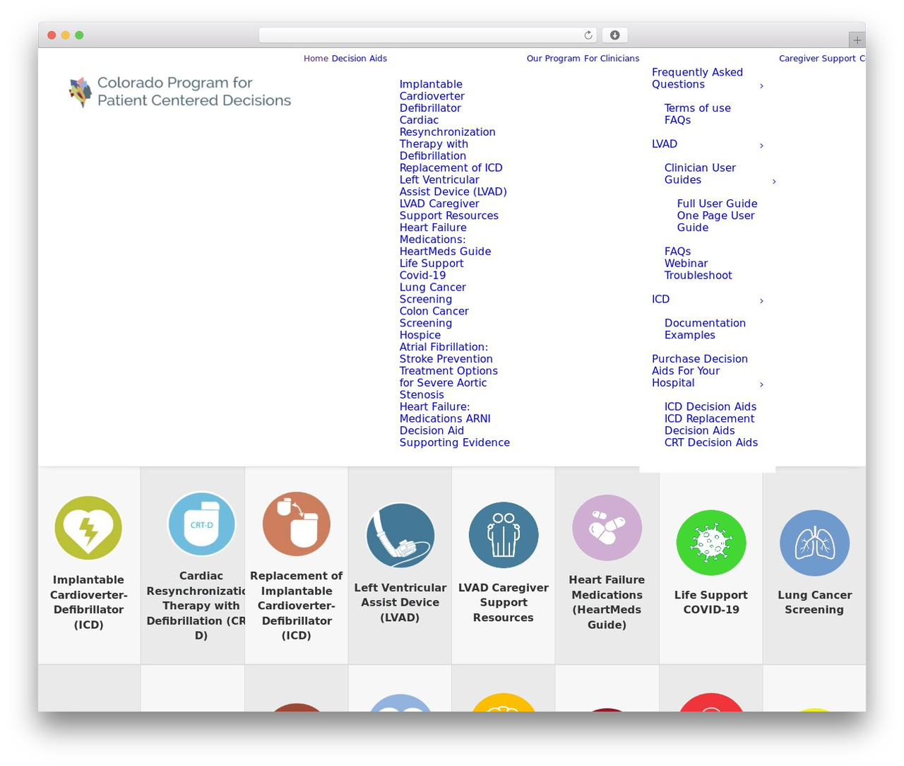Expand the Clinician User Guides arrow

[774, 182]
